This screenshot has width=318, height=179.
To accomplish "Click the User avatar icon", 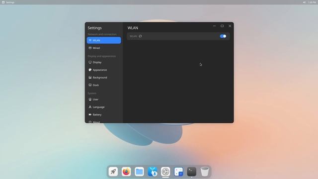I will pos(90,99).
